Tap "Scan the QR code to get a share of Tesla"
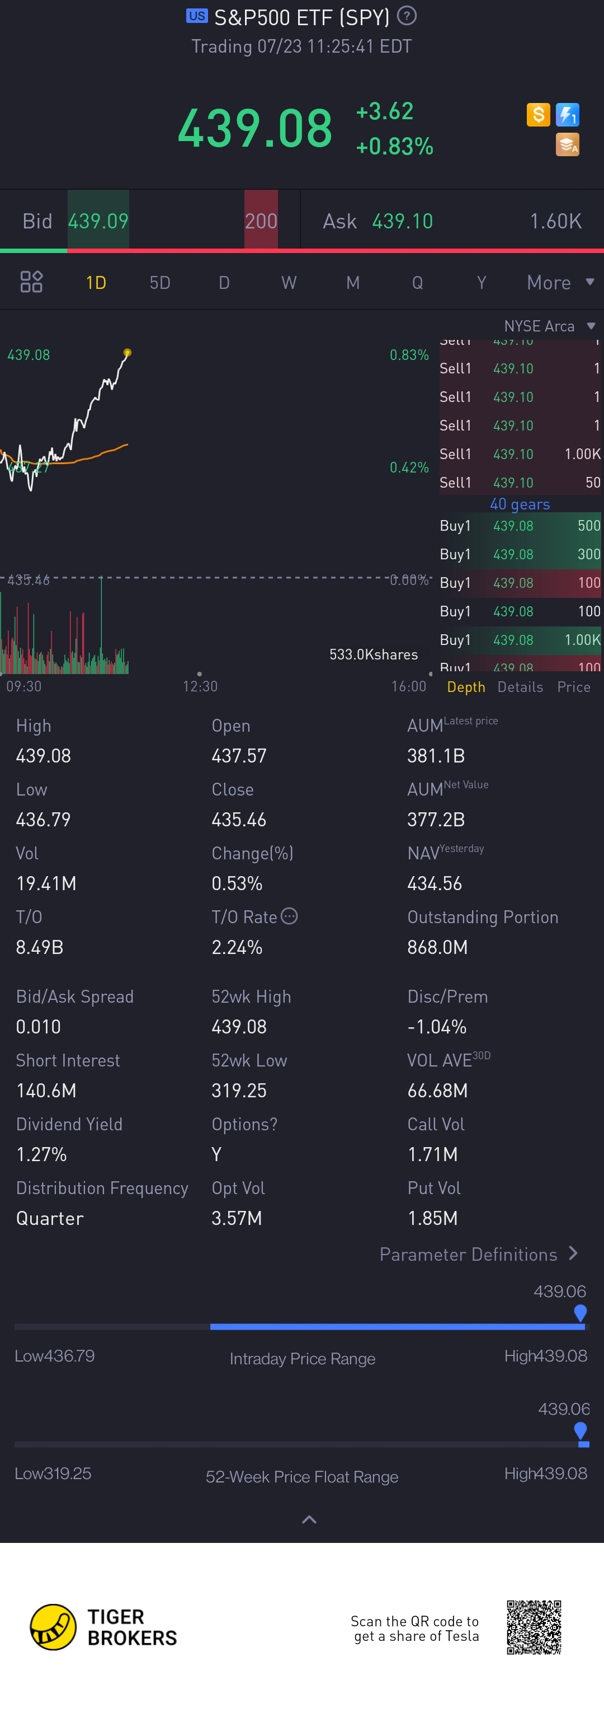 pos(415,1628)
